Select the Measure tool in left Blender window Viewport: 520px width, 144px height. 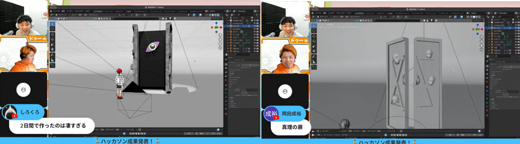[52, 60]
